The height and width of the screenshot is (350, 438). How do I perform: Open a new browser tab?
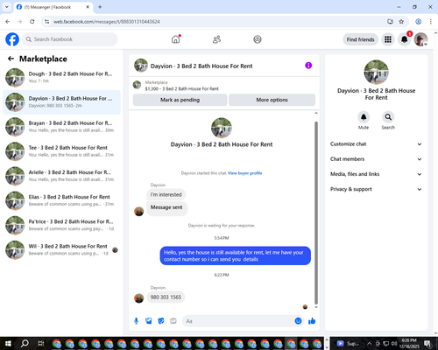(100, 7)
